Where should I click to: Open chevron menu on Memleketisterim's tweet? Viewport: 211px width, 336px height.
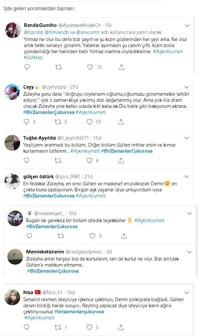[x=189, y=252]
